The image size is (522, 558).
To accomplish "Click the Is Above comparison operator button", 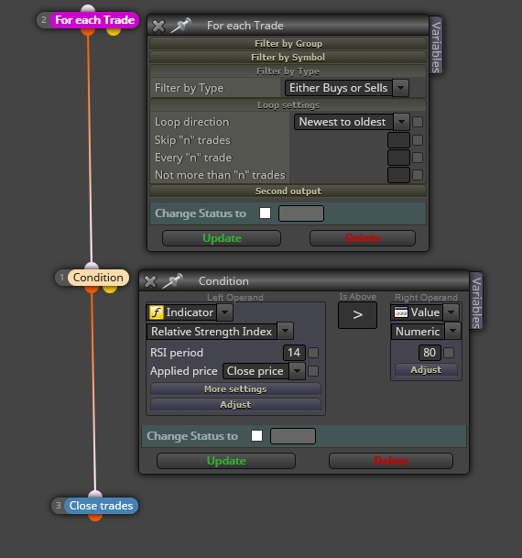I will [357, 315].
